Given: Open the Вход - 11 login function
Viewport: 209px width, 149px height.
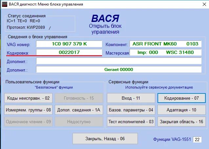Looking at the screenshot, I should click(131, 98).
